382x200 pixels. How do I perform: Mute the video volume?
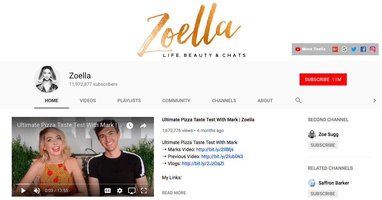pos(37,191)
